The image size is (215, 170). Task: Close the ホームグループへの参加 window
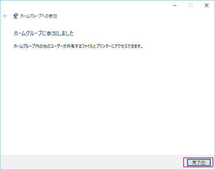pyautogui.click(x=207, y=5)
